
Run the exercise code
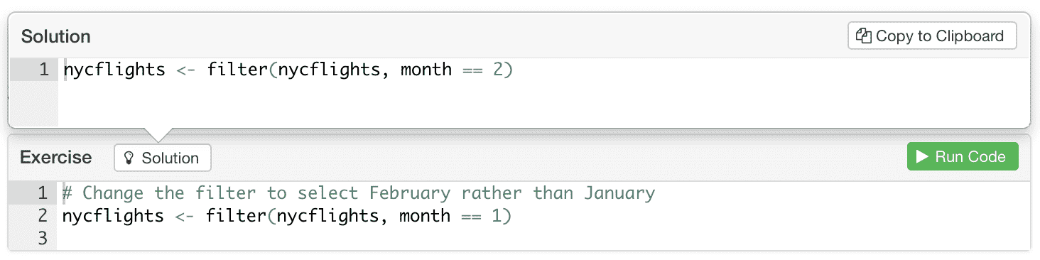coord(963,157)
